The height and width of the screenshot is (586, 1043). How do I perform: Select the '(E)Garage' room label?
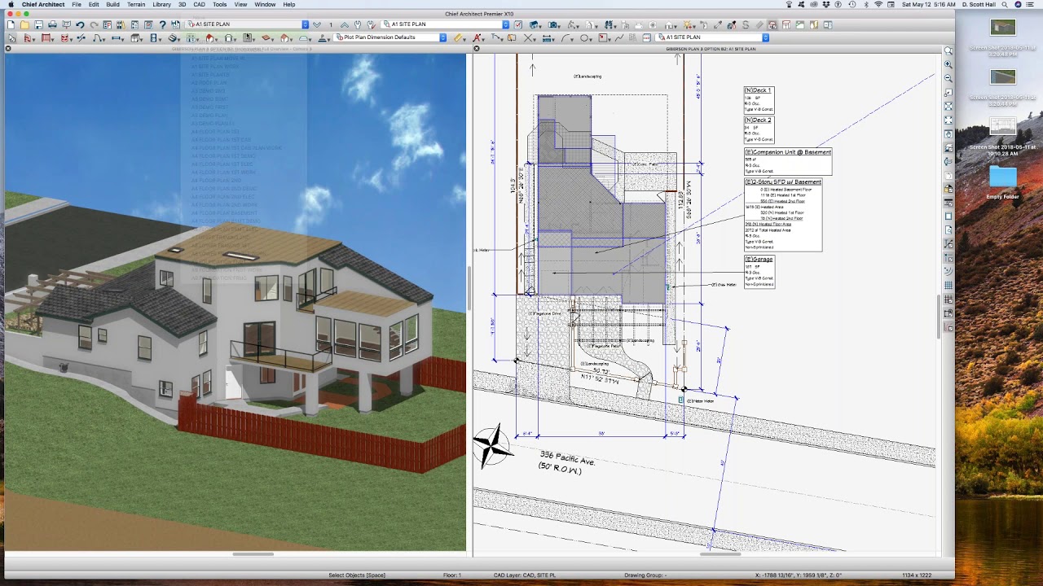point(759,260)
